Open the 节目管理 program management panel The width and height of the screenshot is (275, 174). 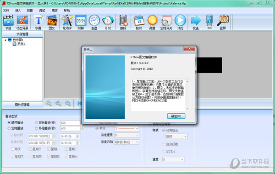tap(22, 34)
